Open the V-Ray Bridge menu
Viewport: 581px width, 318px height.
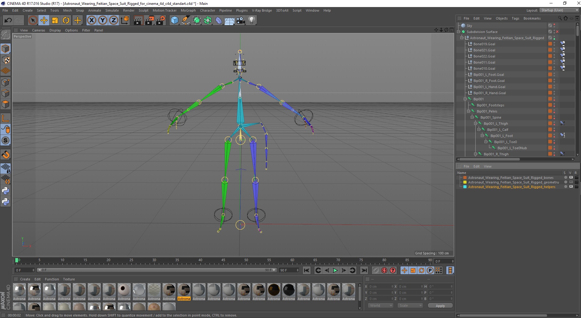point(262,10)
